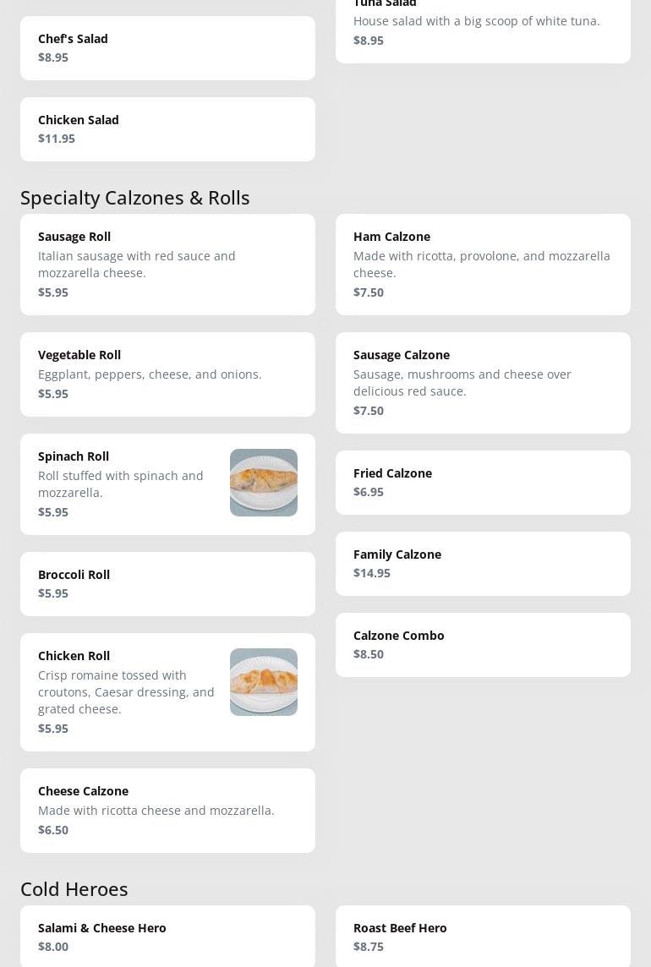Choose the Fried Calzone item

tap(483, 483)
